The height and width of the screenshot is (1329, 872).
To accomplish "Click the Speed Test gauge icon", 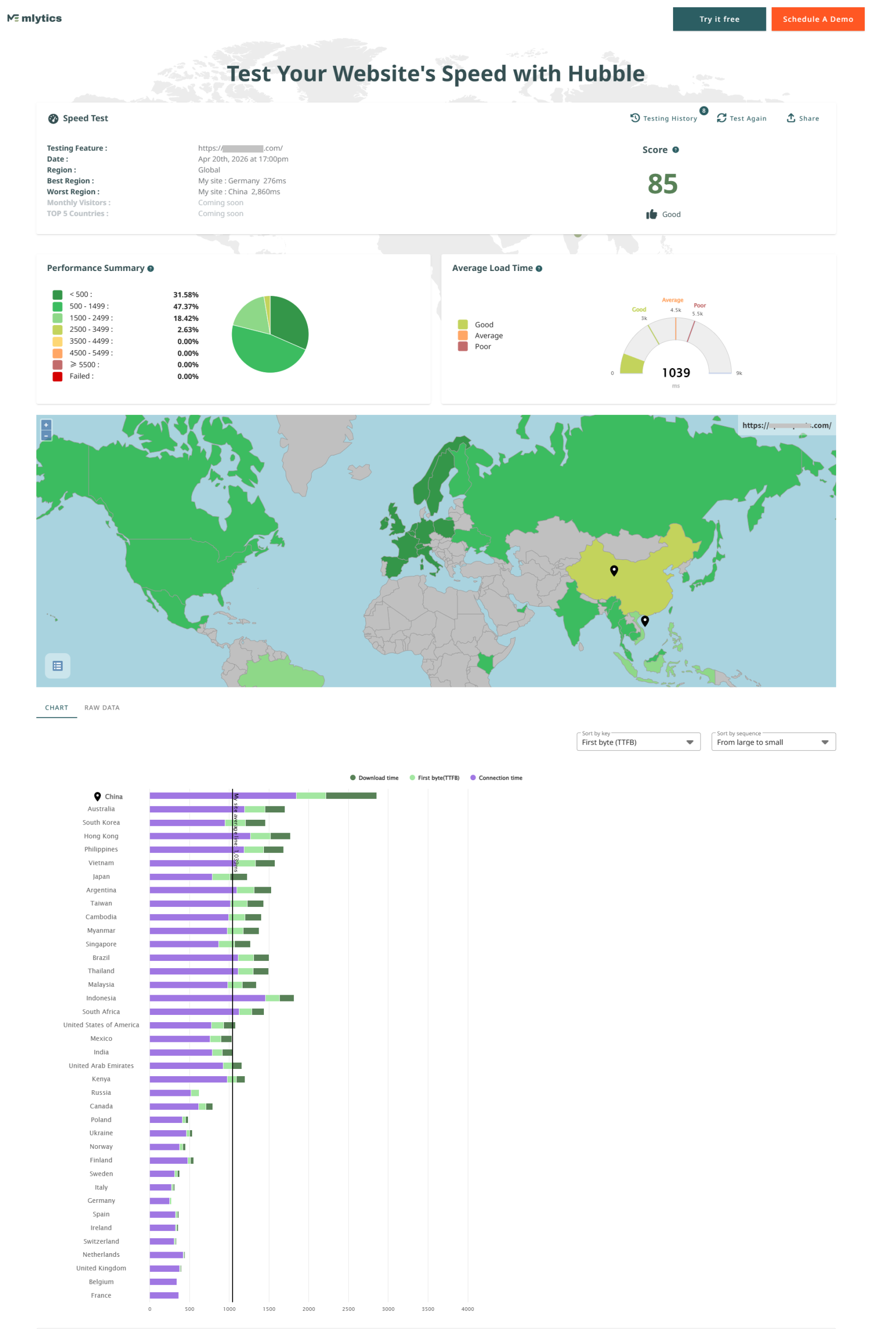I will pyautogui.click(x=53, y=118).
